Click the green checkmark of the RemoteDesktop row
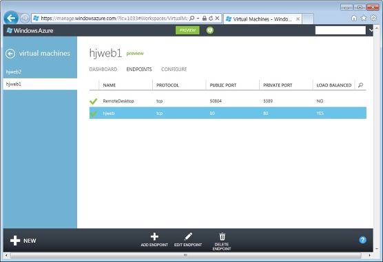 (x=93, y=101)
